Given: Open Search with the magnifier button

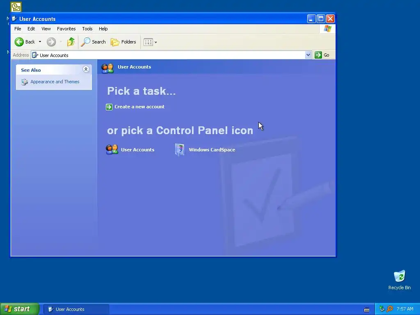Looking at the screenshot, I should (x=93, y=42).
